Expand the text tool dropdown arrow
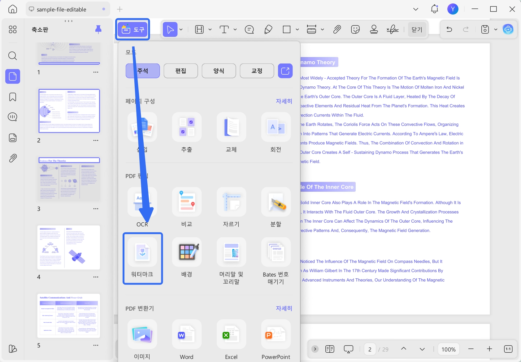The height and width of the screenshot is (362, 521). click(235, 30)
